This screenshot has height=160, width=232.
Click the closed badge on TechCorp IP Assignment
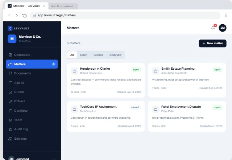[135, 107]
